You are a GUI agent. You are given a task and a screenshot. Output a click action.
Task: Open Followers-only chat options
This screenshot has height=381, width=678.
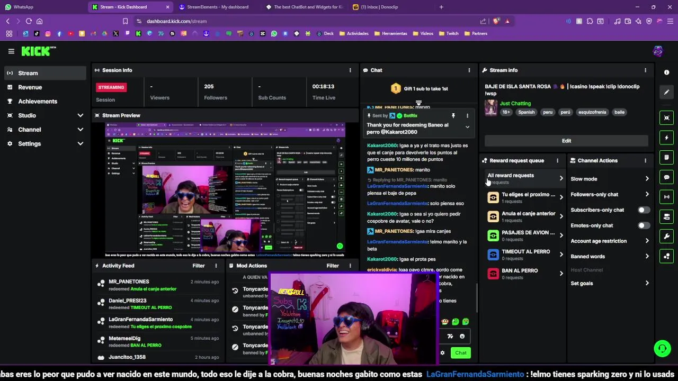coord(610,194)
